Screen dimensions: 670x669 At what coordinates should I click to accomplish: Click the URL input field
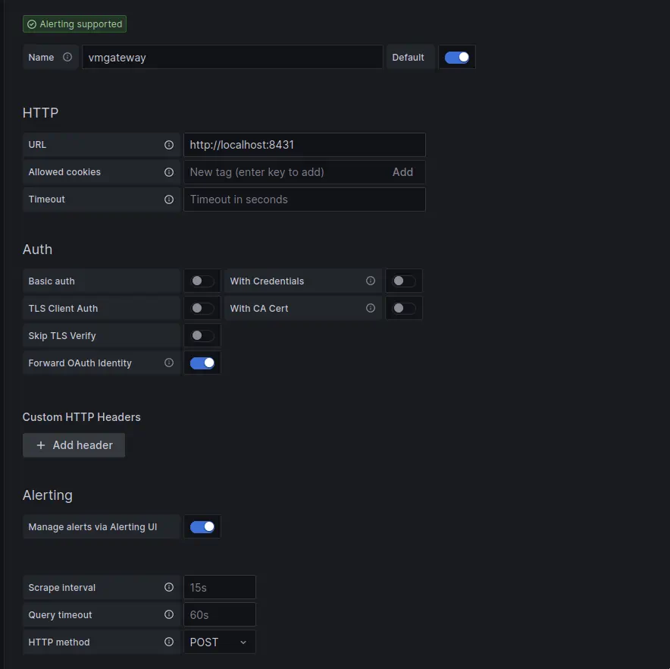coord(304,145)
